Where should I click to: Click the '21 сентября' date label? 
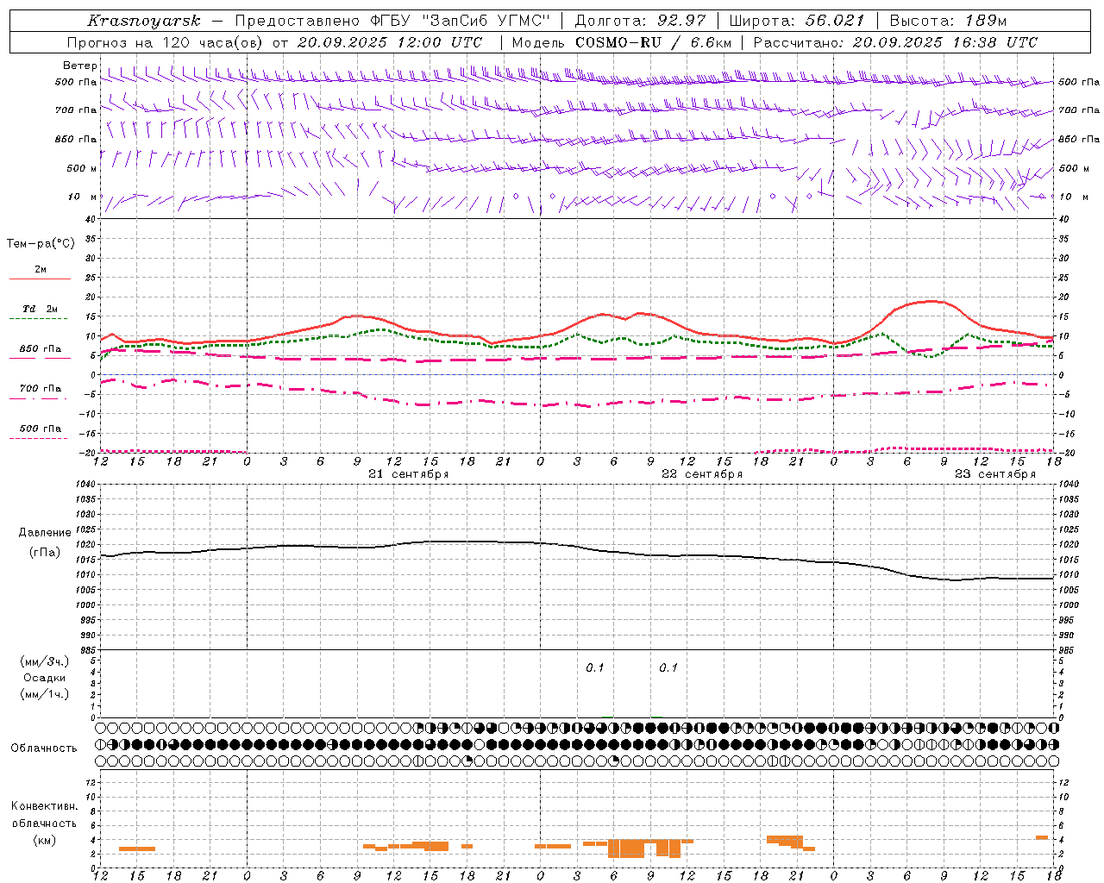pos(409,474)
